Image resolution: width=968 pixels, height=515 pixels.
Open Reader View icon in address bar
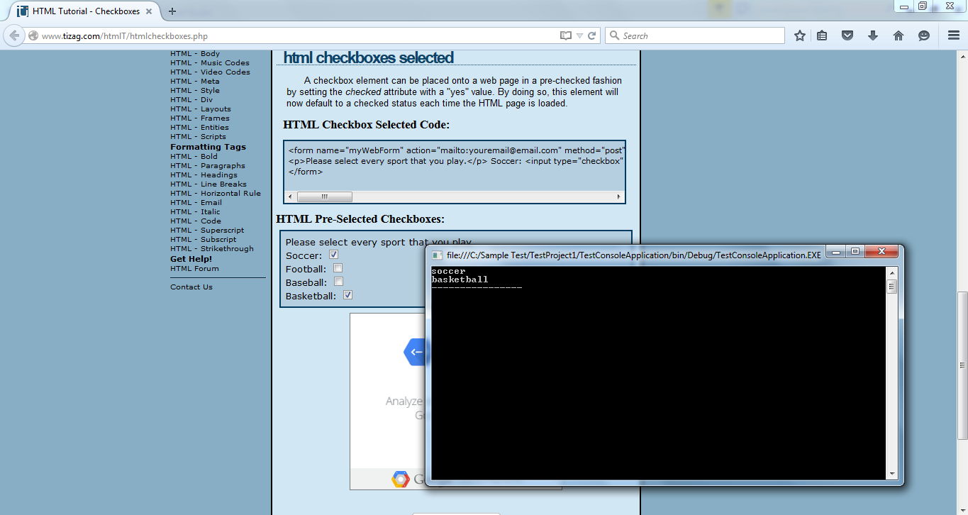(x=565, y=35)
